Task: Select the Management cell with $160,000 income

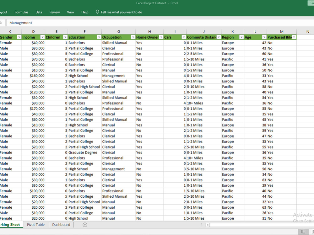Action: pos(119,76)
